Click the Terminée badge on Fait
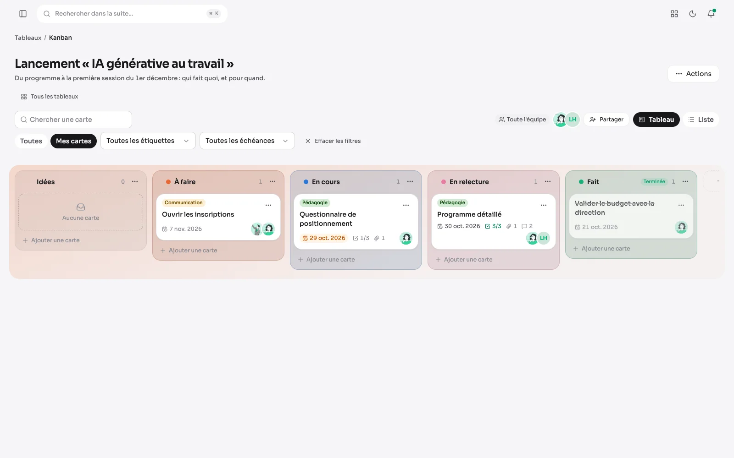Viewport: 734px width, 458px height. (x=654, y=182)
